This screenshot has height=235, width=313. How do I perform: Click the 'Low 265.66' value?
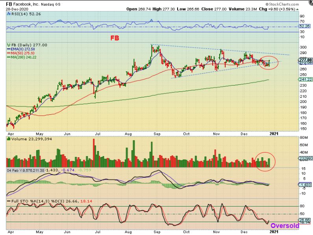(x=188, y=9)
